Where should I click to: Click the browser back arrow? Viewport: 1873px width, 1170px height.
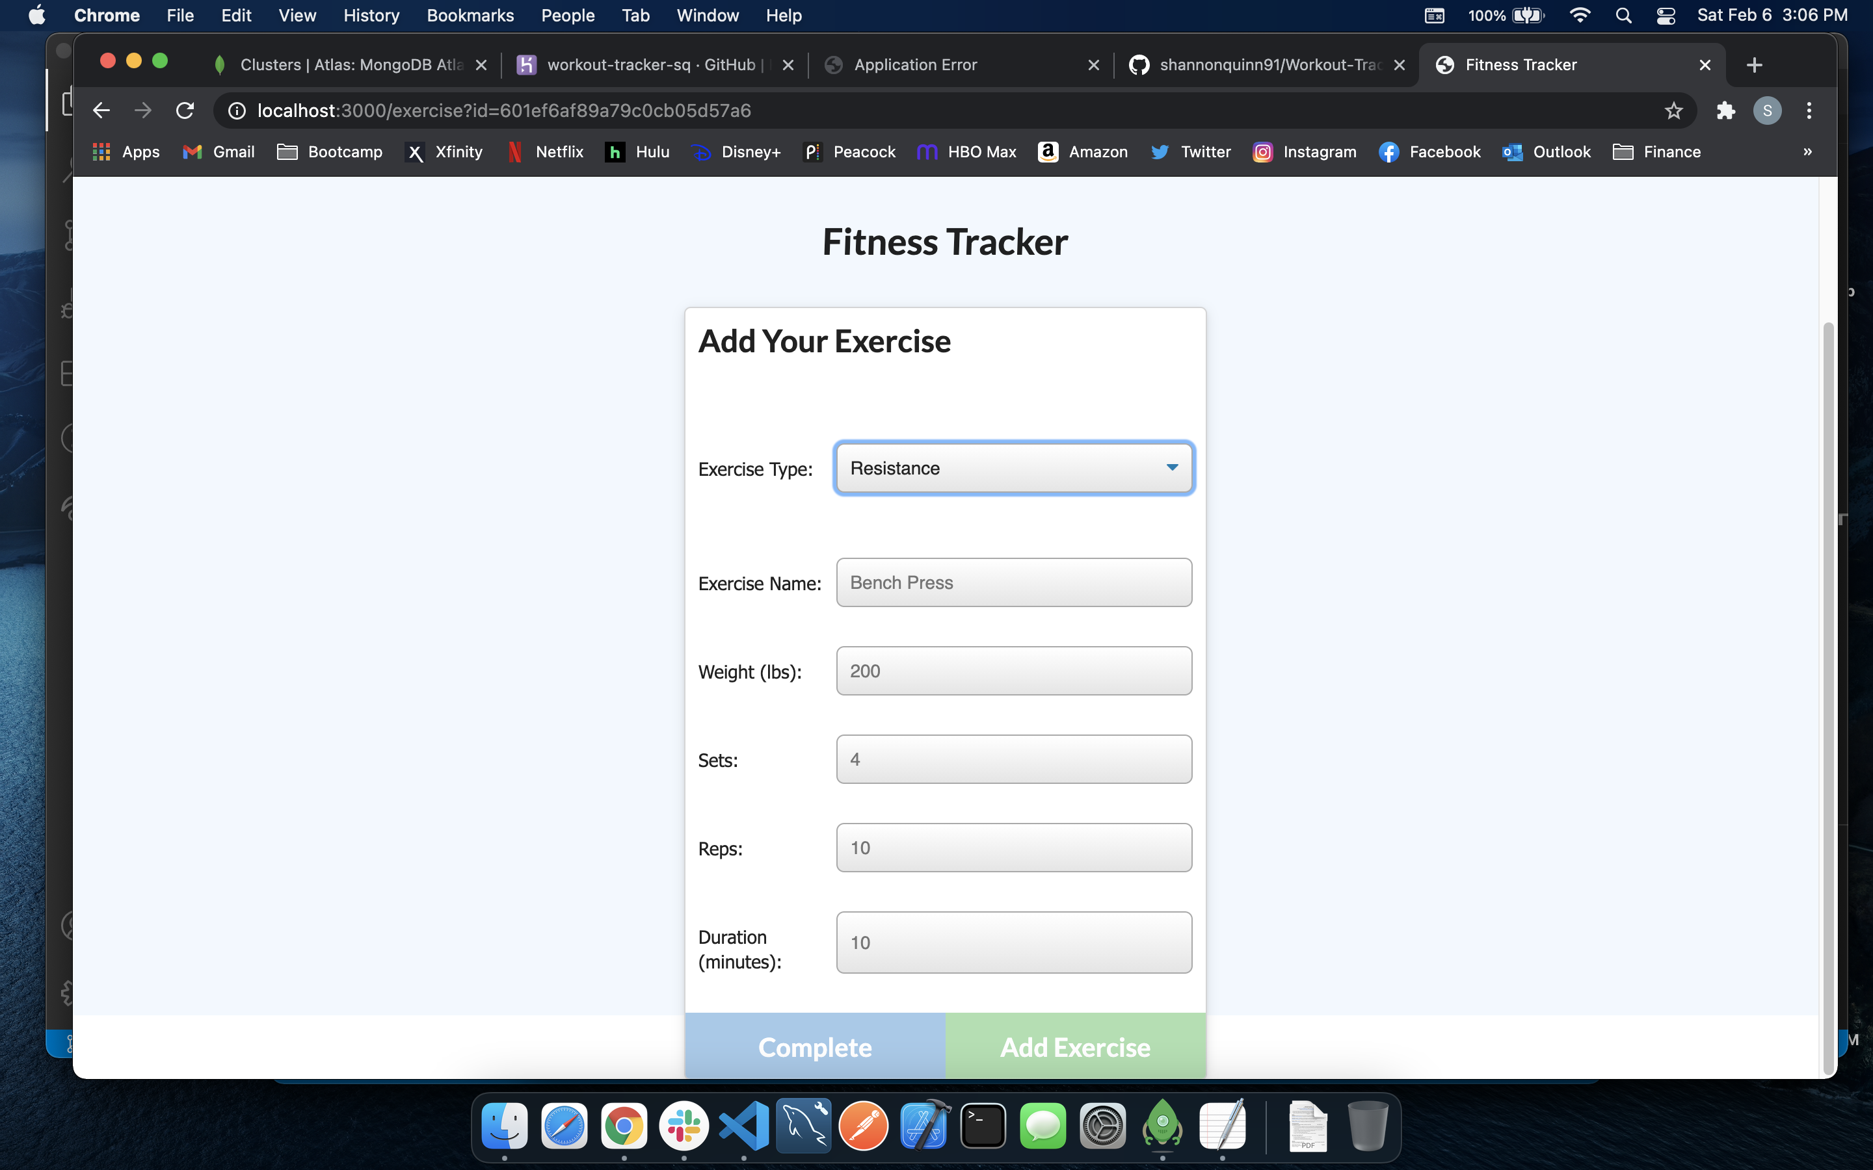tap(101, 110)
